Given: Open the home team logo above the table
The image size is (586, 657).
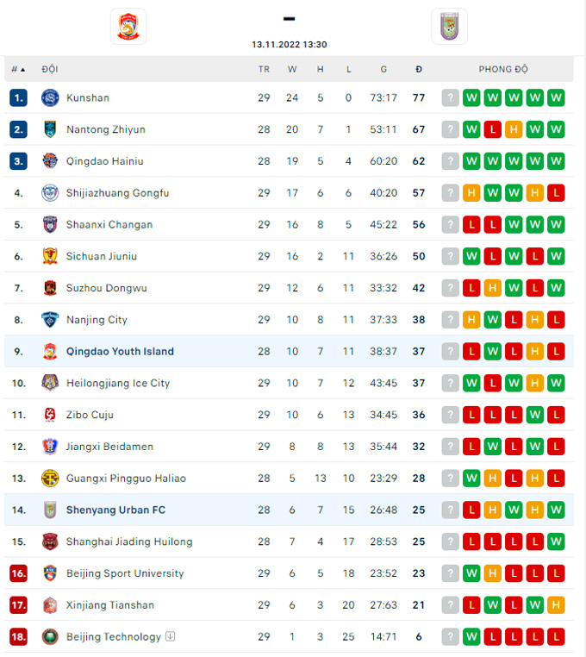Looking at the screenshot, I should coord(128,26).
